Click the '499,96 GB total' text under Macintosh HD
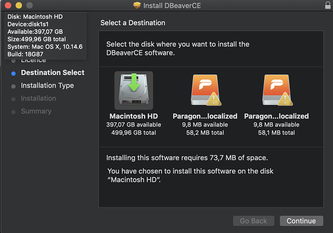The height and width of the screenshot is (233, 333). pyautogui.click(x=134, y=133)
